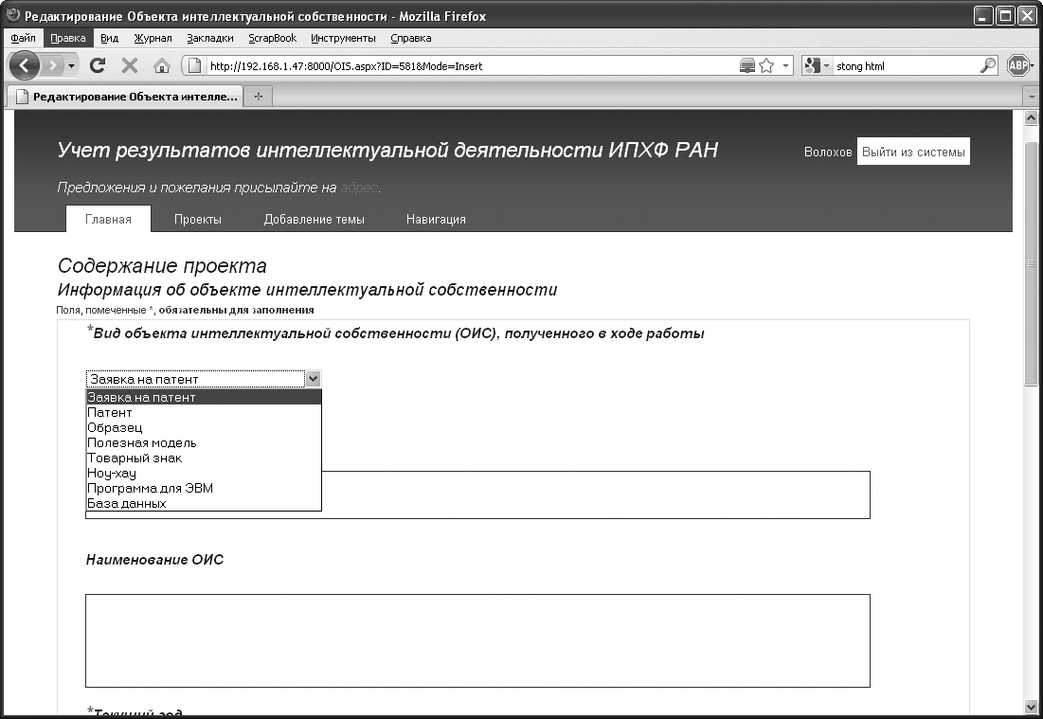
Task: Choose 'Программа для ЭВМ' option
Action: 150,488
